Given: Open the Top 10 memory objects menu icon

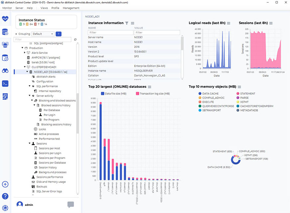Looking at the screenshot, I should coord(239,87).
